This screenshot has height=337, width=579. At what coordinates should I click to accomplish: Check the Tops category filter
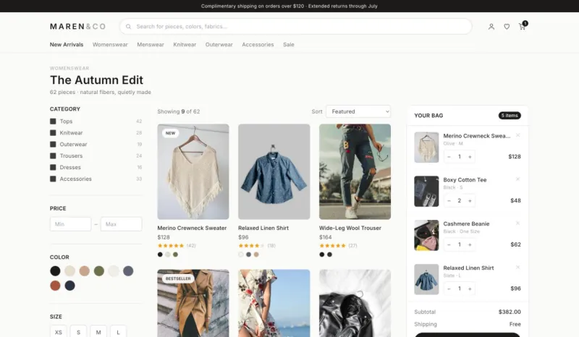click(x=53, y=121)
